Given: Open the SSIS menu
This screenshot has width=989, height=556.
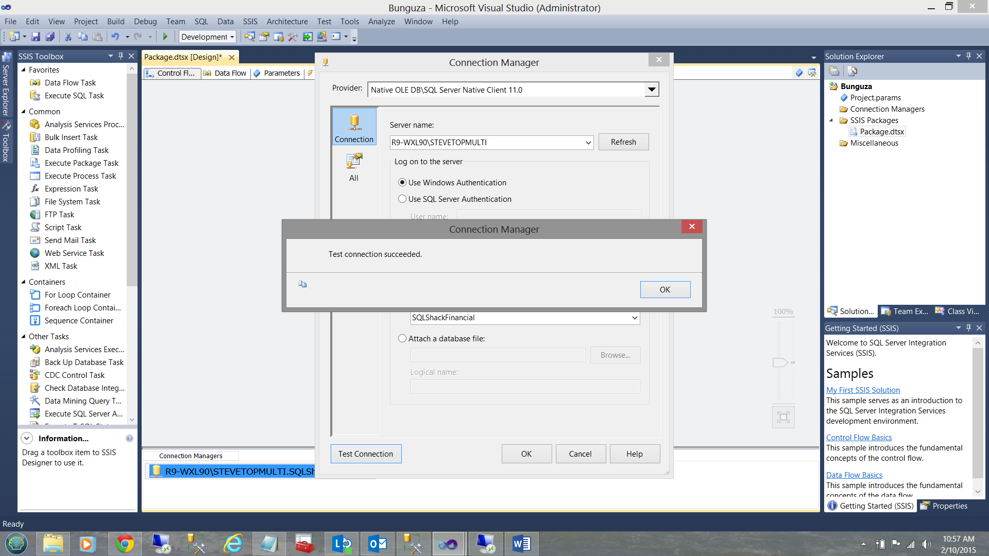Looking at the screenshot, I should pyautogui.click(x=250, y=22).
